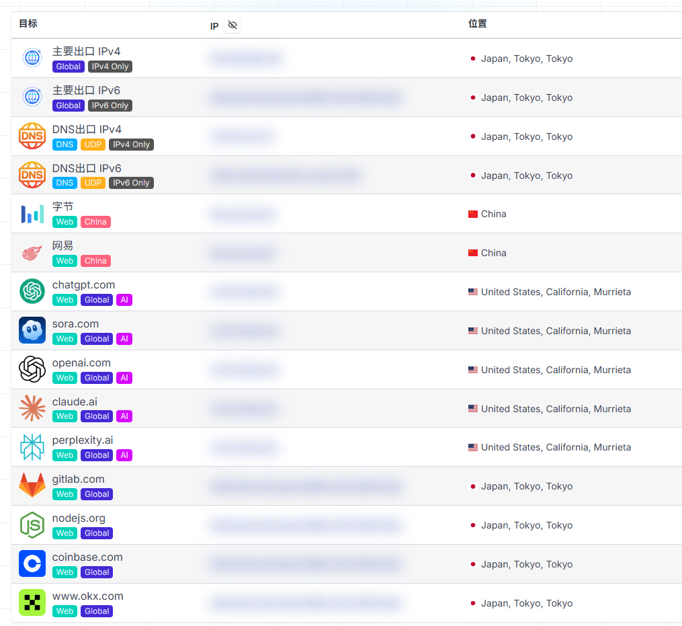
Task: Click Global tag under coinbase.com
Action: tap(97, 572)
